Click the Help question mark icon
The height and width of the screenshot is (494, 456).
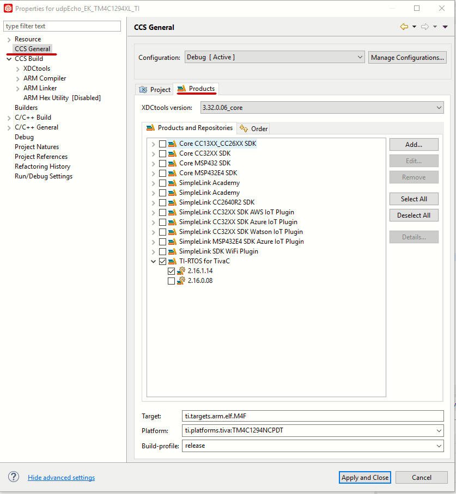click(14, 477)
